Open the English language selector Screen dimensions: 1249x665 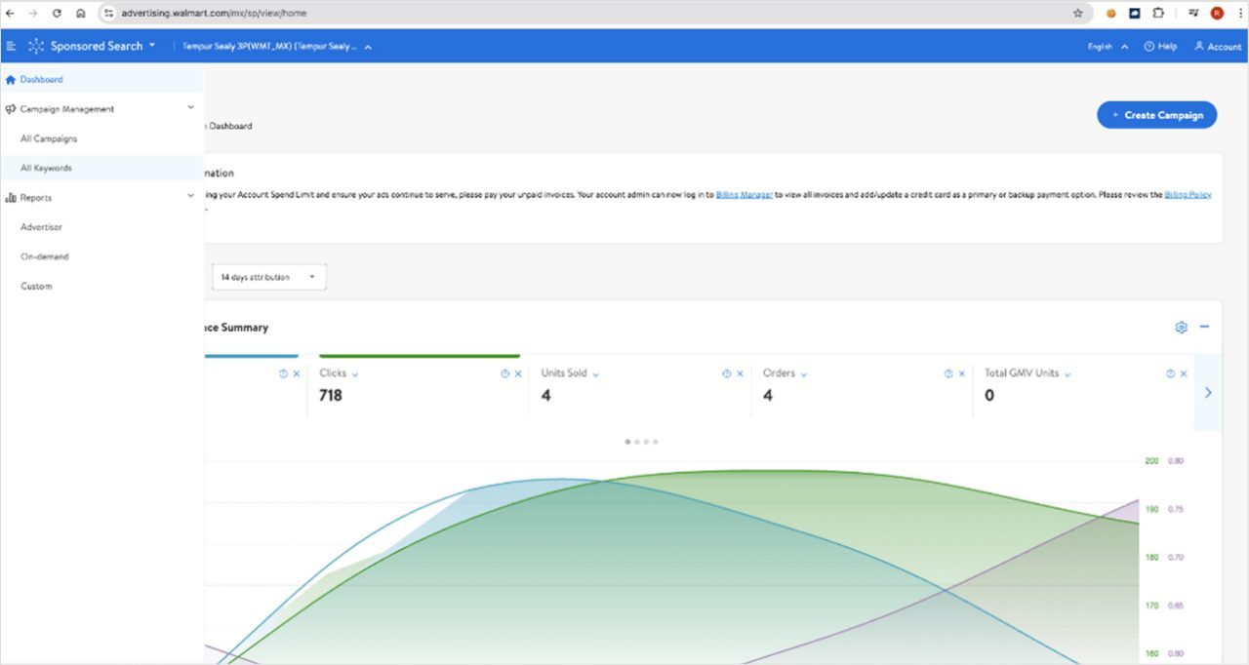(x=1108, y=46)
